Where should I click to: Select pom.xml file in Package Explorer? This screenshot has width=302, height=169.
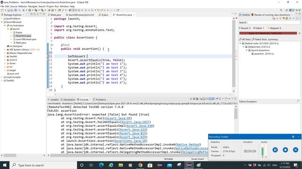[13, 74]
